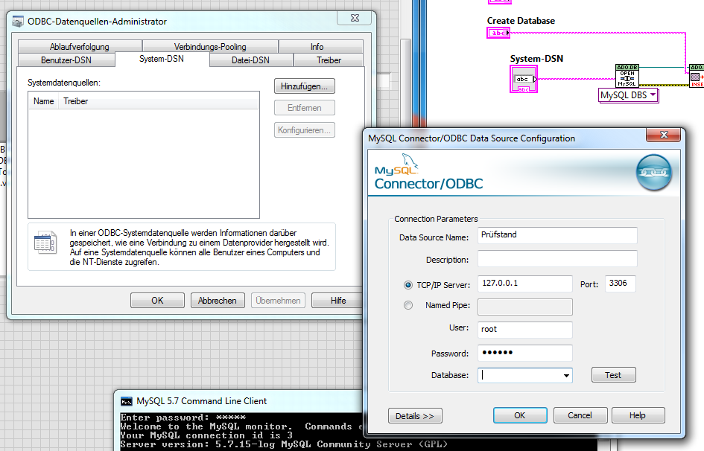Click the Hilfe button

(x=338, y=301)
